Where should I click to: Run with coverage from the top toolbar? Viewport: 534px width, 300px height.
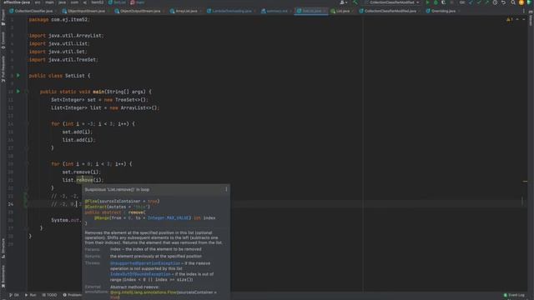[443, 2]
